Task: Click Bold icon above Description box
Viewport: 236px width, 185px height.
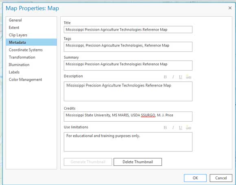Action: coord(165,77)
